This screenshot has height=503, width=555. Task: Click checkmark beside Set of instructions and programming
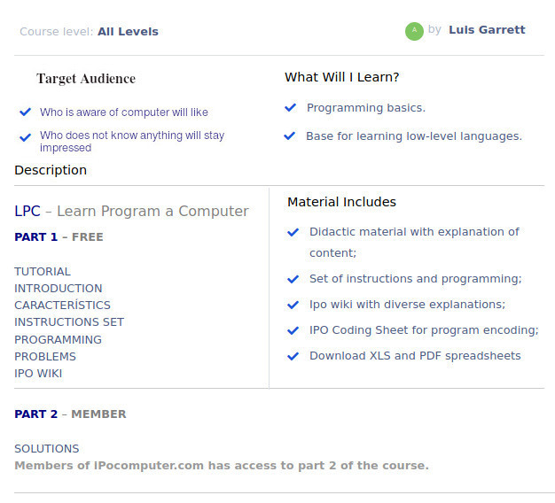point(293,279)
